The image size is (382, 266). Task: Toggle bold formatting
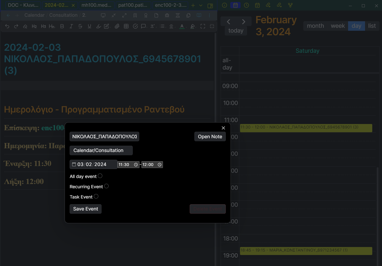coord(62,26)
